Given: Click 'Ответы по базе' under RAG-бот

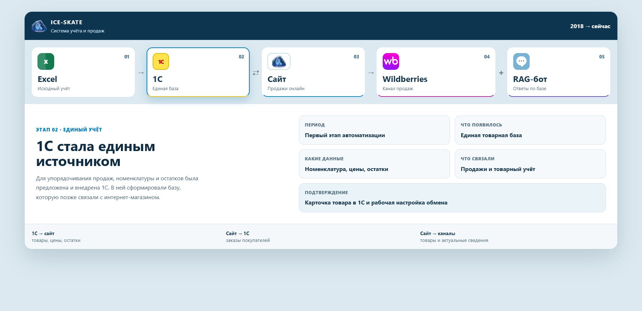Looking at the screenshot, I should pos(530,89).
